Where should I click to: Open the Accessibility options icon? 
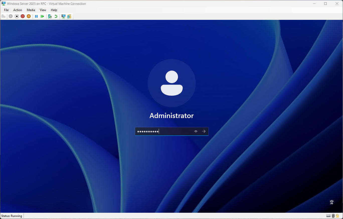(332, 202)
